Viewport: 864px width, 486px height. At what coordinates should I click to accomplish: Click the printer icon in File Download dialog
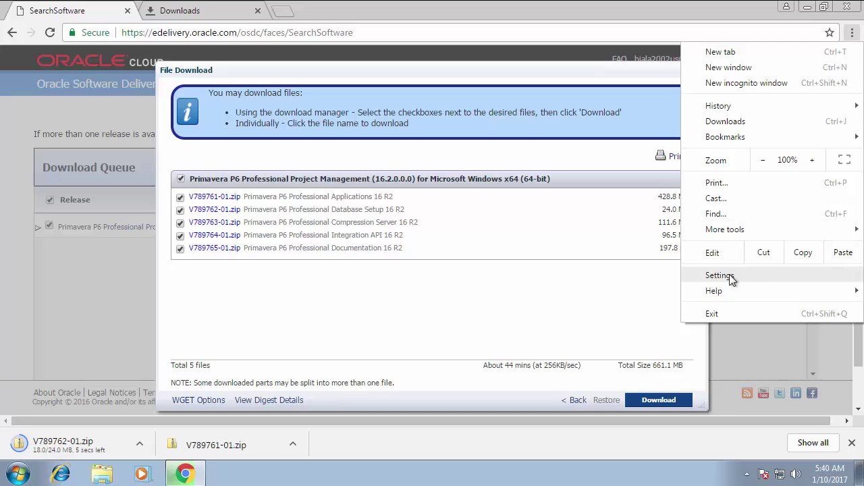pyautogui.click(x=660, y=156)
